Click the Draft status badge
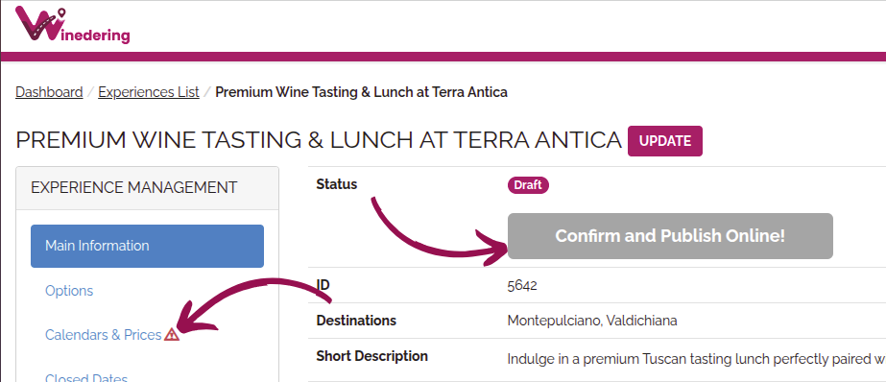 tap(528, 185)
